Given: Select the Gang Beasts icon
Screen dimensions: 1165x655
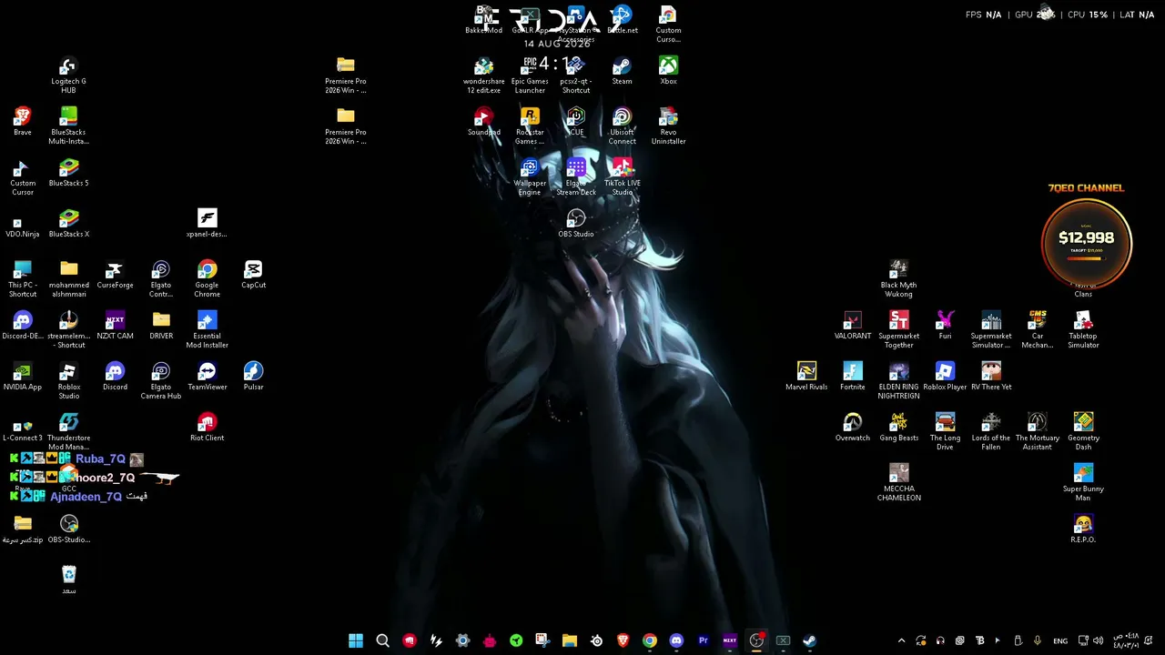Looking at the screenshot, I should [x=898, y=428].
